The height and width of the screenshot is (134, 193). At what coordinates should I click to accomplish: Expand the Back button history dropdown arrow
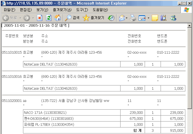(x=20, y=18)
